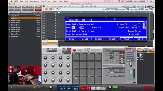Viewport: 163px width, 91px height.
Task: Click the red undo arrow
Action: pos(57,9)
